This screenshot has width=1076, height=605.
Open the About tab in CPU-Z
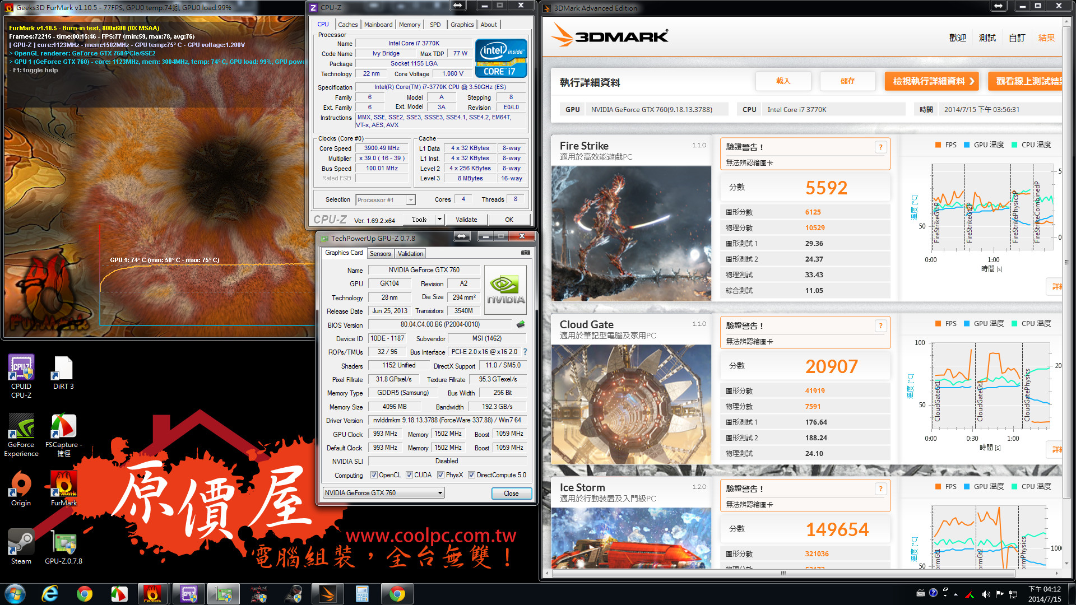click(x=489, y=25)
